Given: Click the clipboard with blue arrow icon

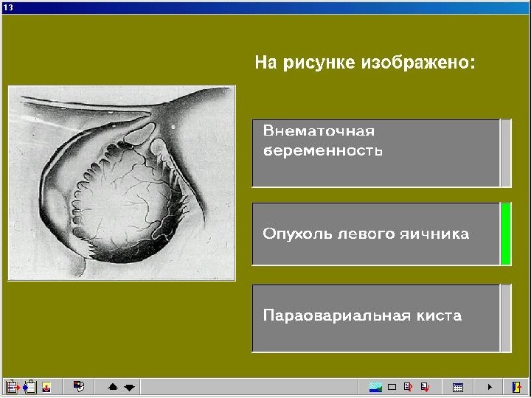Looking at the screenshot, I should [29, 386].
